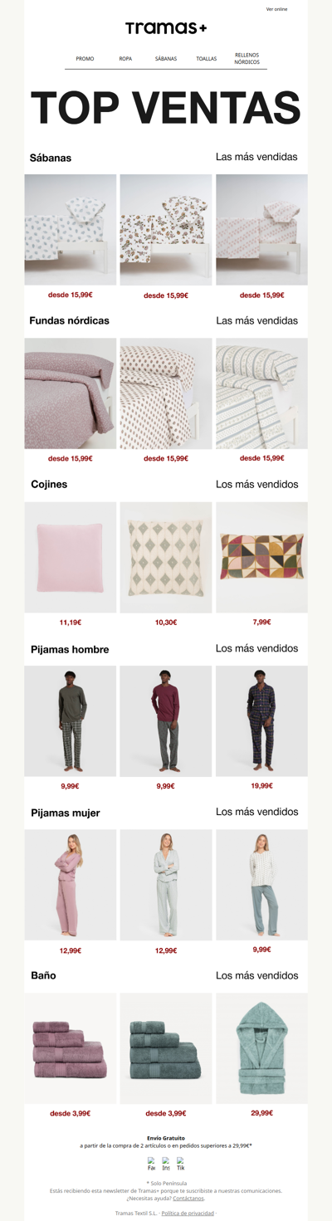Click the striped duvet cover image
Screen dimensions: 332x1221
pos(261,393)
